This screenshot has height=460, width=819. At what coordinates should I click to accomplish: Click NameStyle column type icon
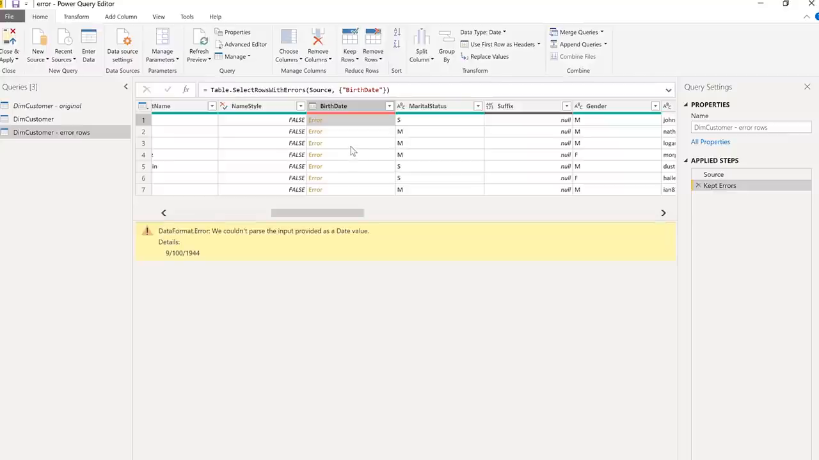(224, 106)
